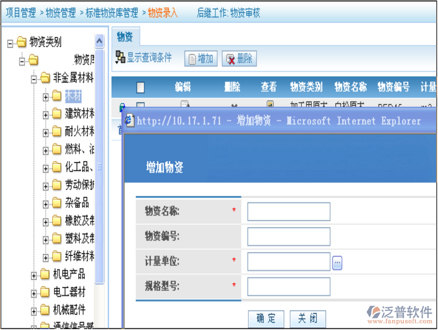Click the 确定 button
Viewport: 438px width, 330px height.
[x=266, y=318]
